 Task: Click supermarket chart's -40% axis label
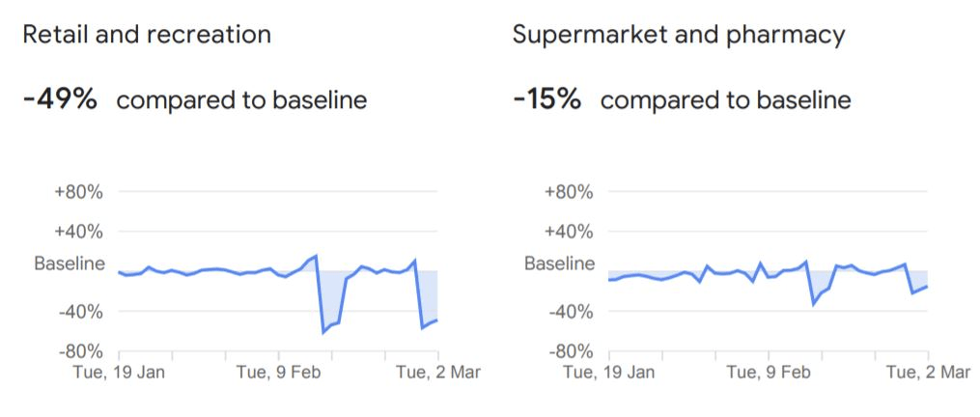point(568,312)
